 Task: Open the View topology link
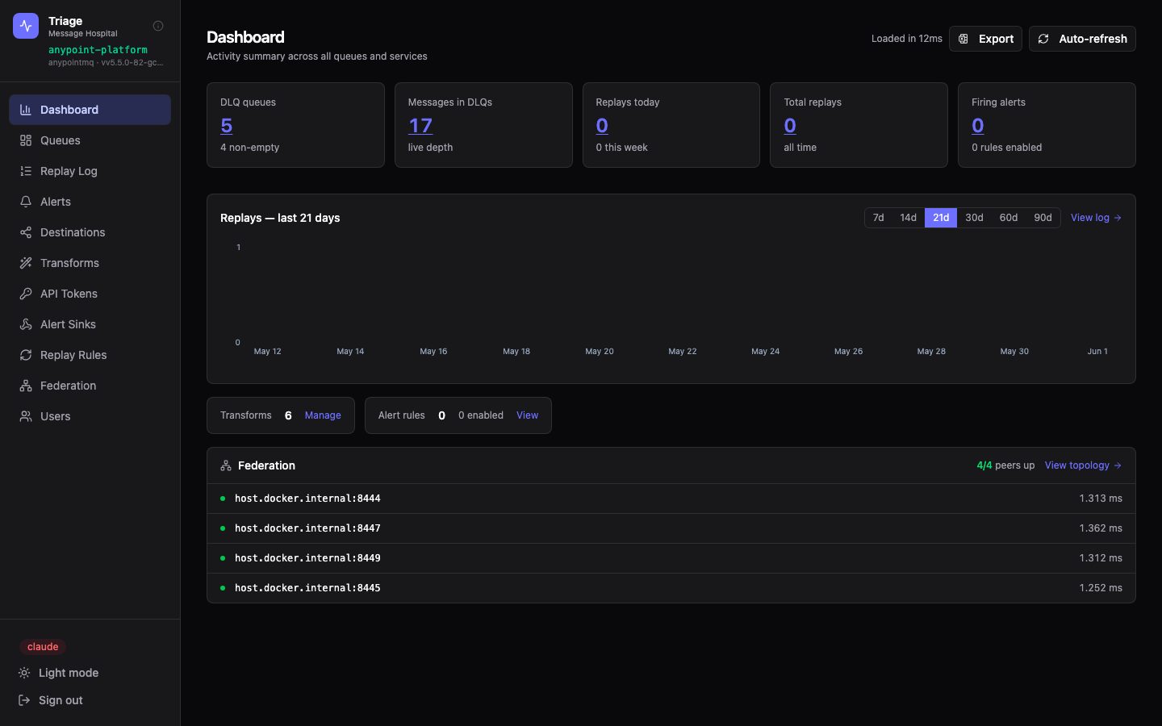(1083, 465)
